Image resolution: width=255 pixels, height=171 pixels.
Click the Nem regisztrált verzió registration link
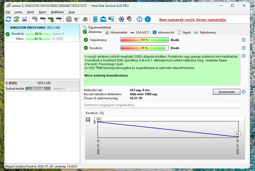pos(193,20)
